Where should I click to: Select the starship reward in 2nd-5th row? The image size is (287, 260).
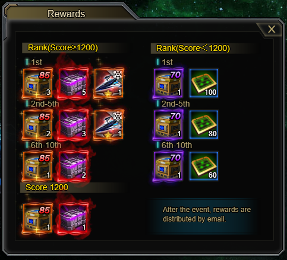[x=109, y=124]
